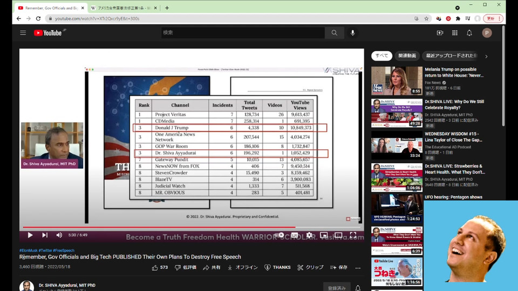Viewport: 518px width, 291px height.
Task: Select the すべて filter chip
Action: [381, 56]
